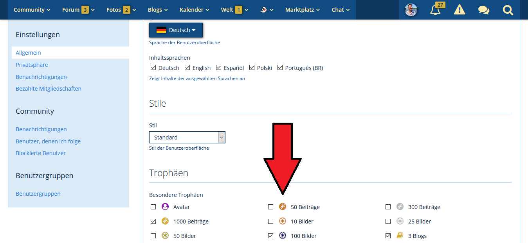
Task: Untick the Polski content language checkbox
Action: pyautogui.click(x=252, y=68)
